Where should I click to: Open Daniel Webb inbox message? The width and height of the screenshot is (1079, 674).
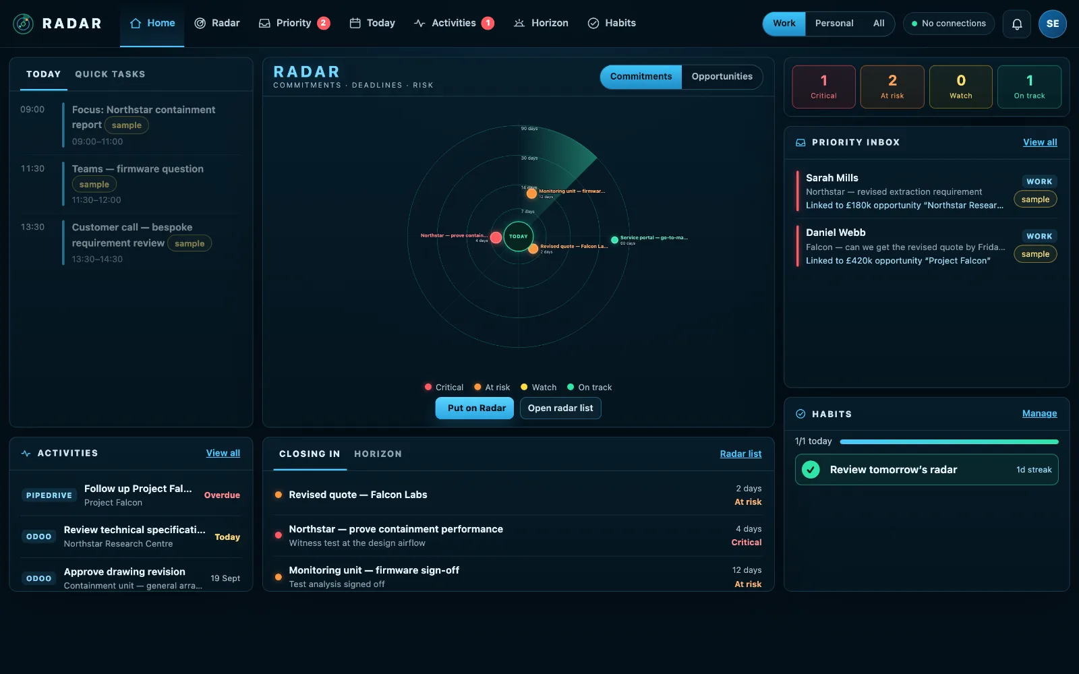click(x=927, y=246)
